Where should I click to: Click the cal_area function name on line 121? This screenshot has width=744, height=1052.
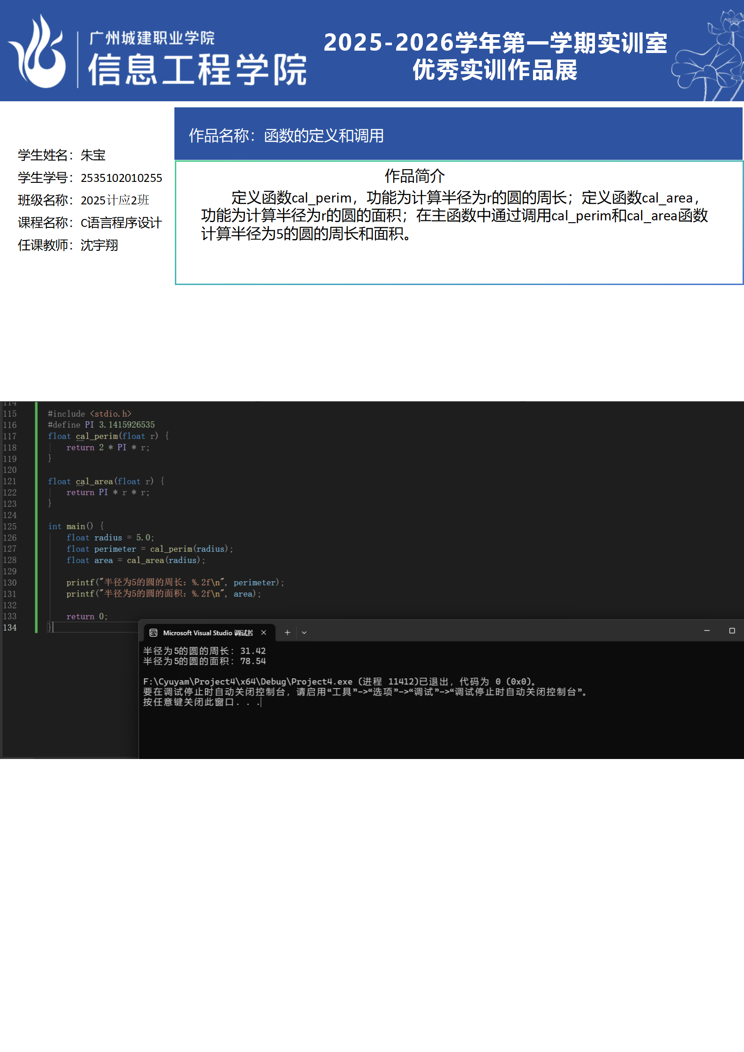point(94,481)
